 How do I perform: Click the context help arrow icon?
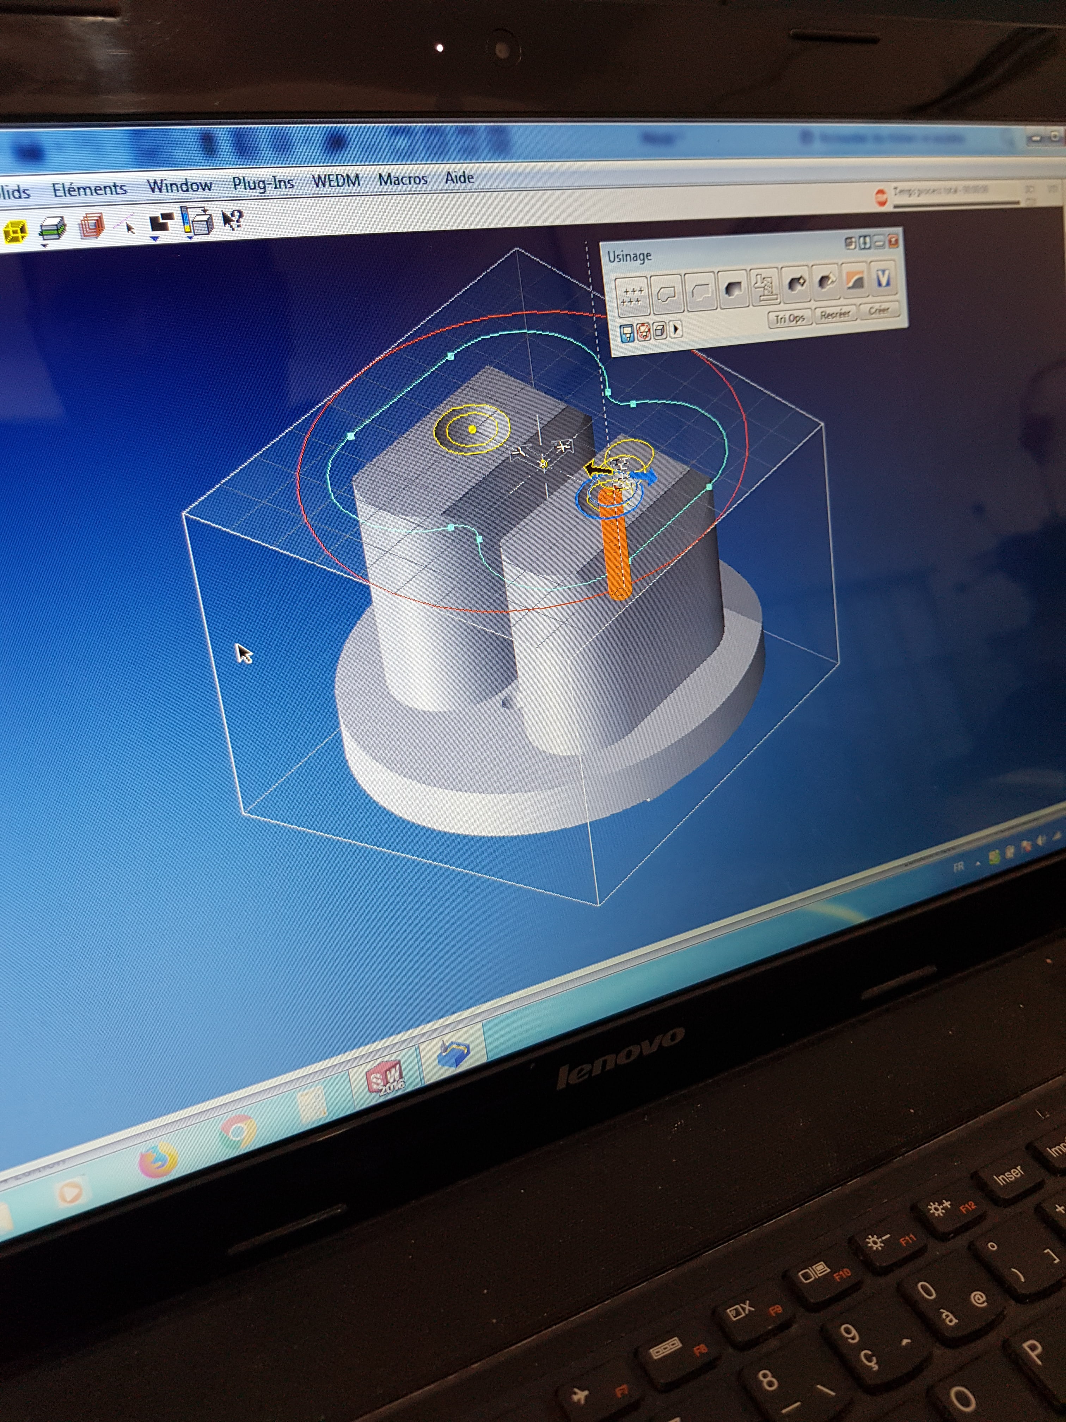click(x=233, y=220)
